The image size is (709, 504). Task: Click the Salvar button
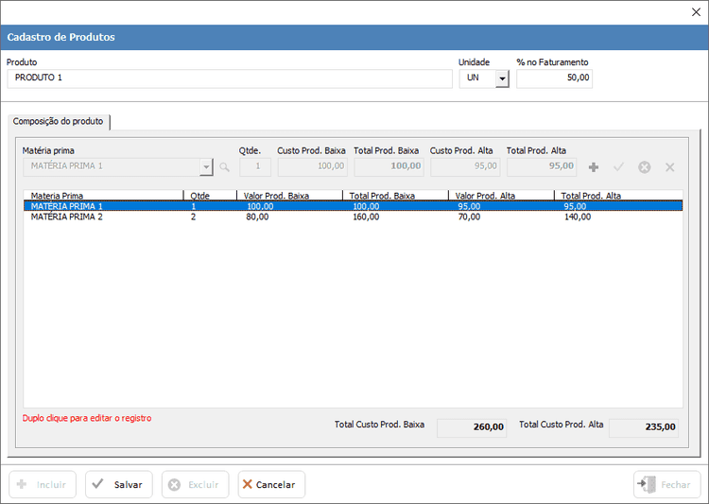click(x=119, y=484)
